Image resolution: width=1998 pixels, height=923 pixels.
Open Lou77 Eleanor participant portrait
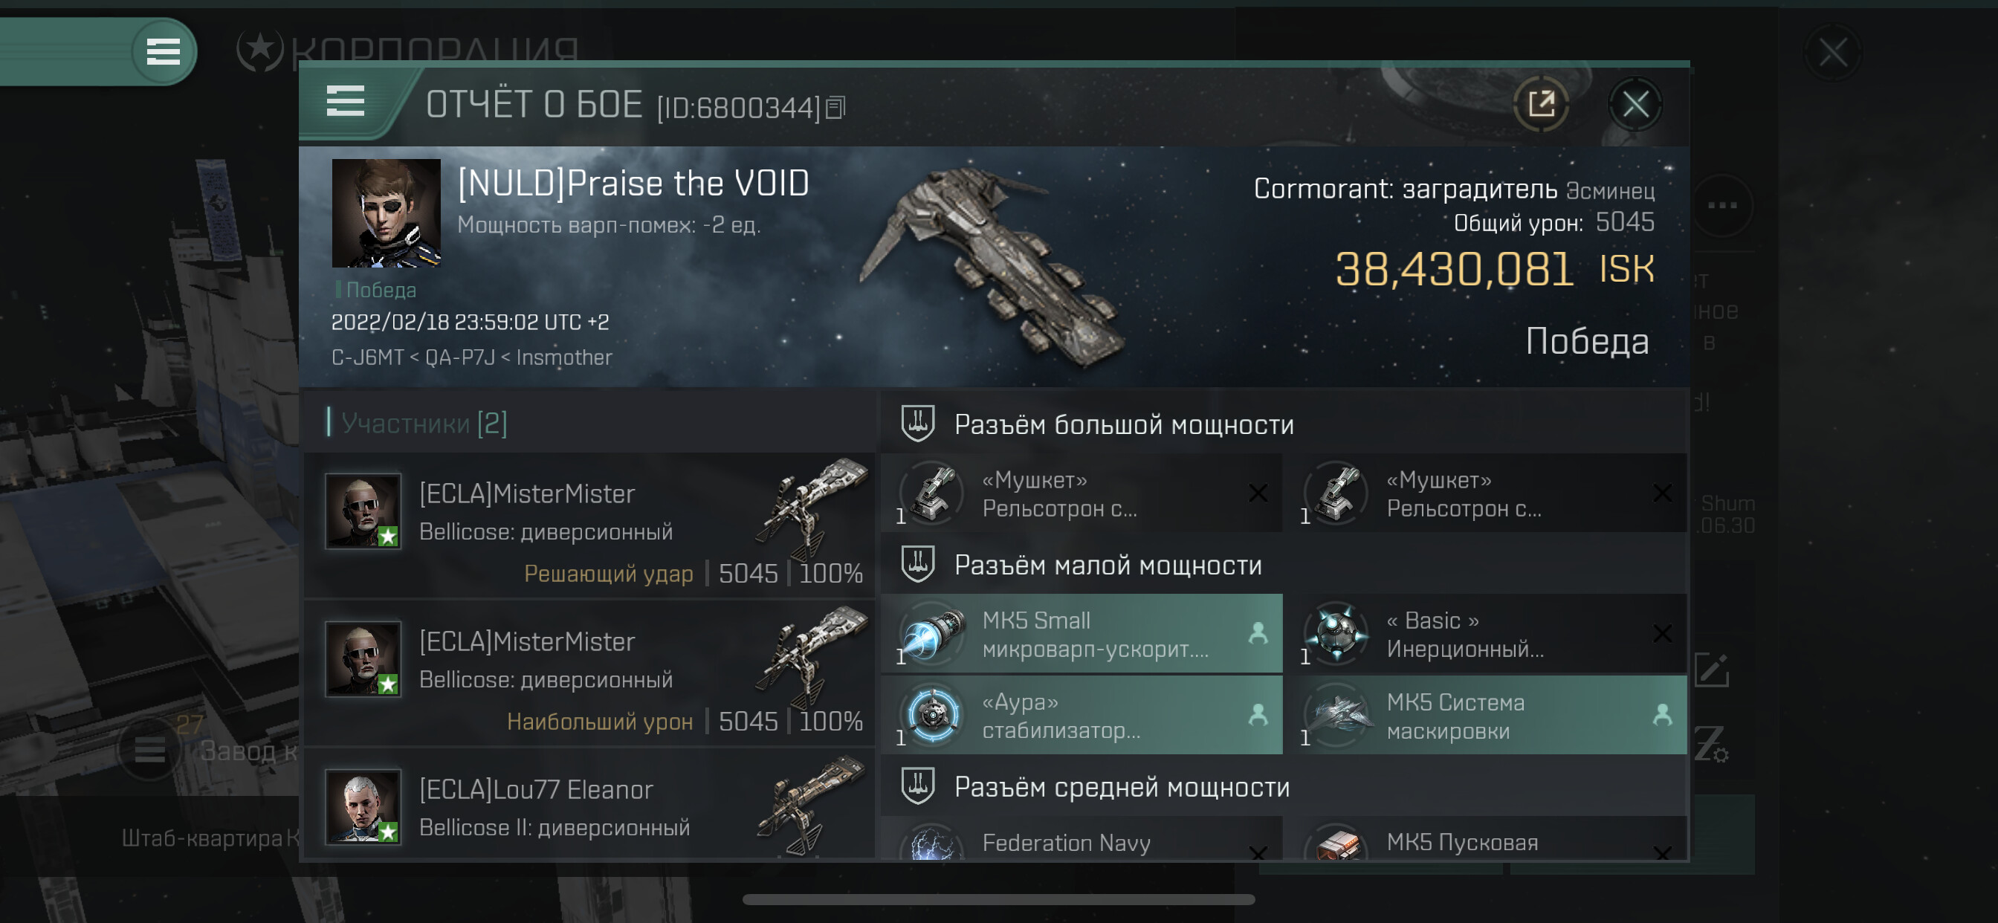click(x=362, y=806)
